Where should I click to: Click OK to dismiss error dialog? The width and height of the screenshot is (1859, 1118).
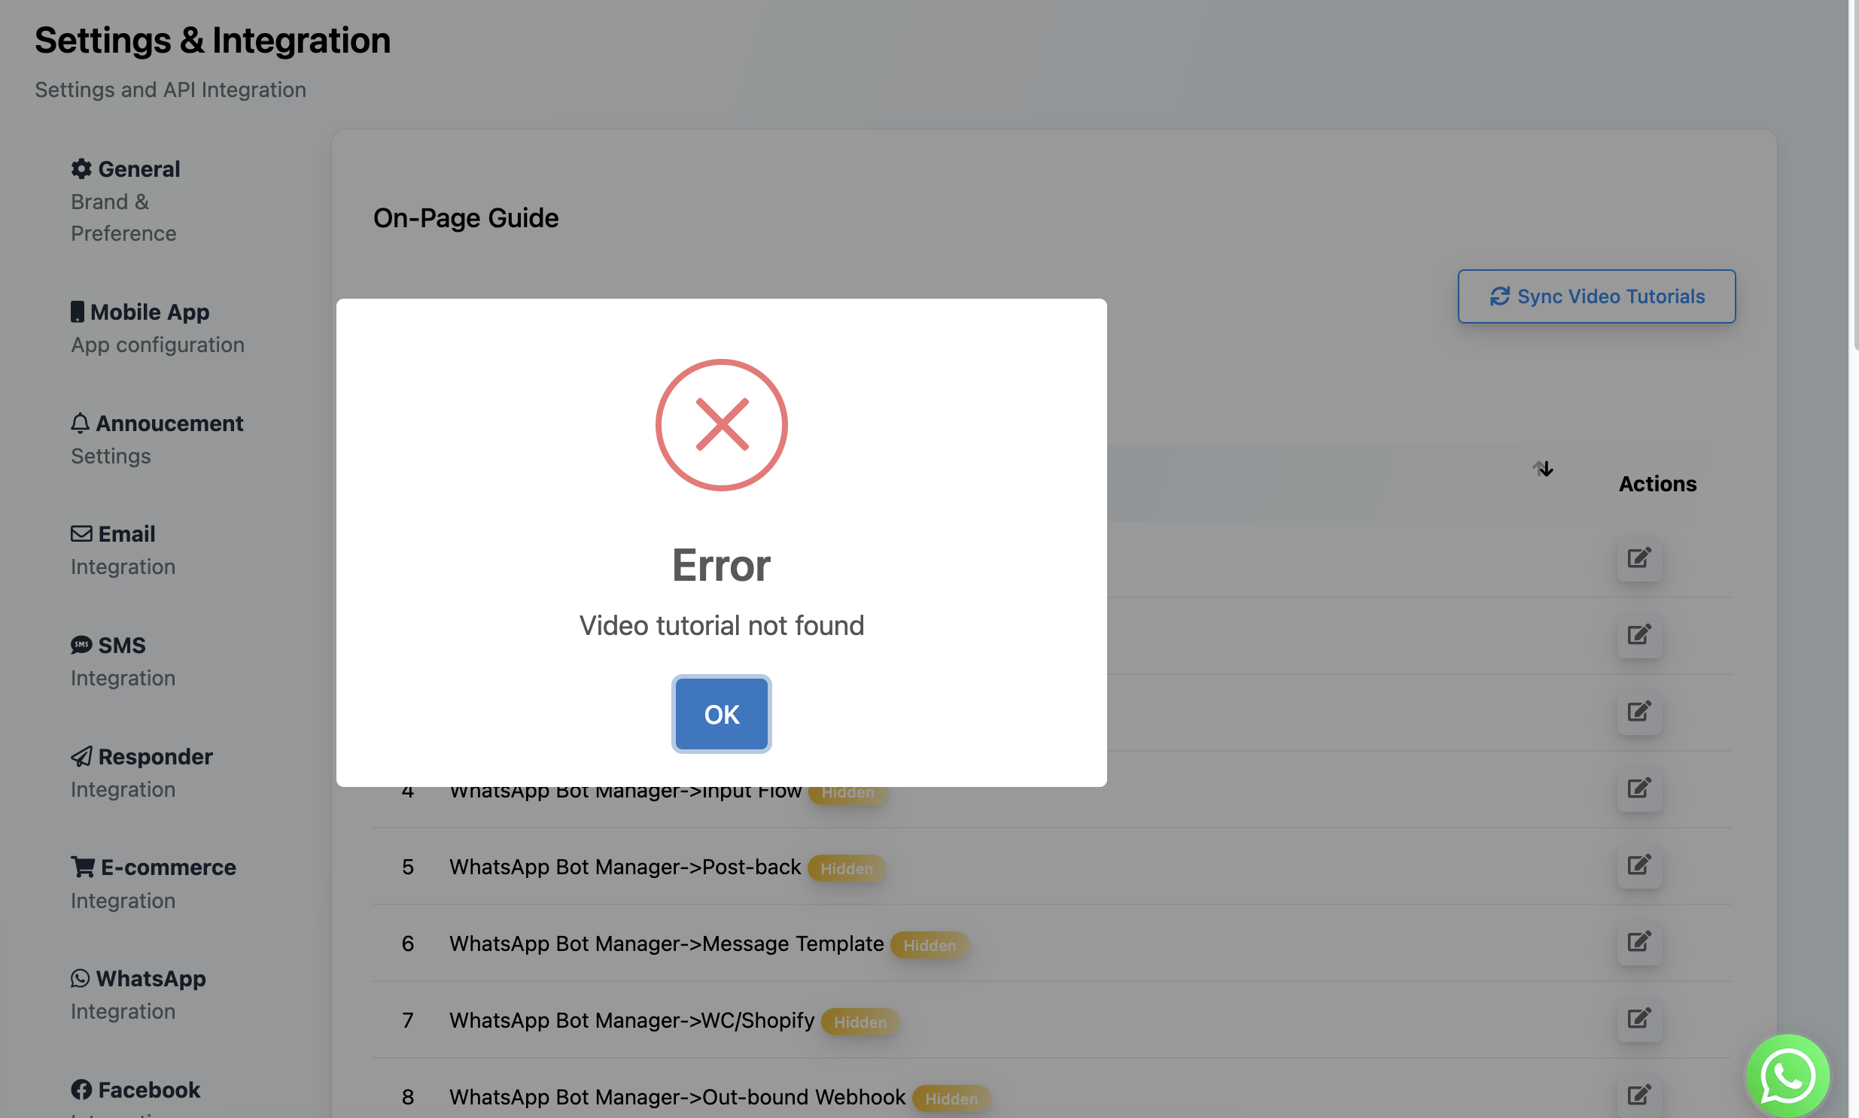[x=721, y=713]
